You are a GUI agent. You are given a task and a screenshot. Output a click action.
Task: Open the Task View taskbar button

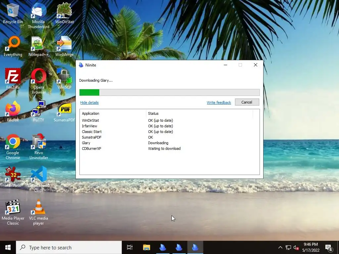coord(130,247)
